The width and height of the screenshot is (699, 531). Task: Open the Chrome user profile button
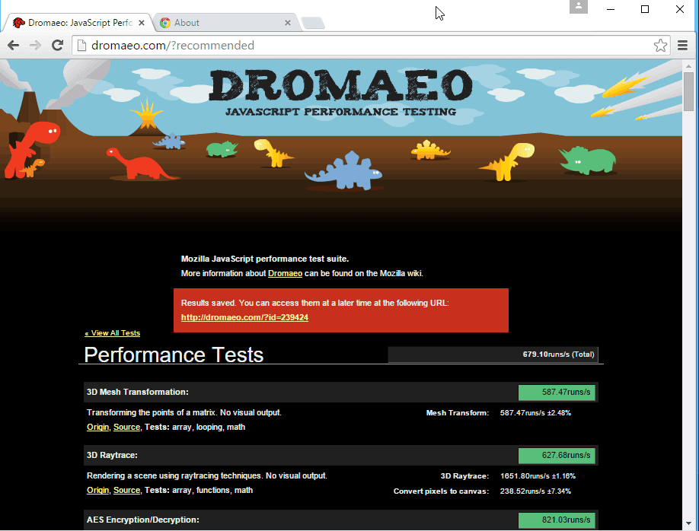tap(578, 7)
